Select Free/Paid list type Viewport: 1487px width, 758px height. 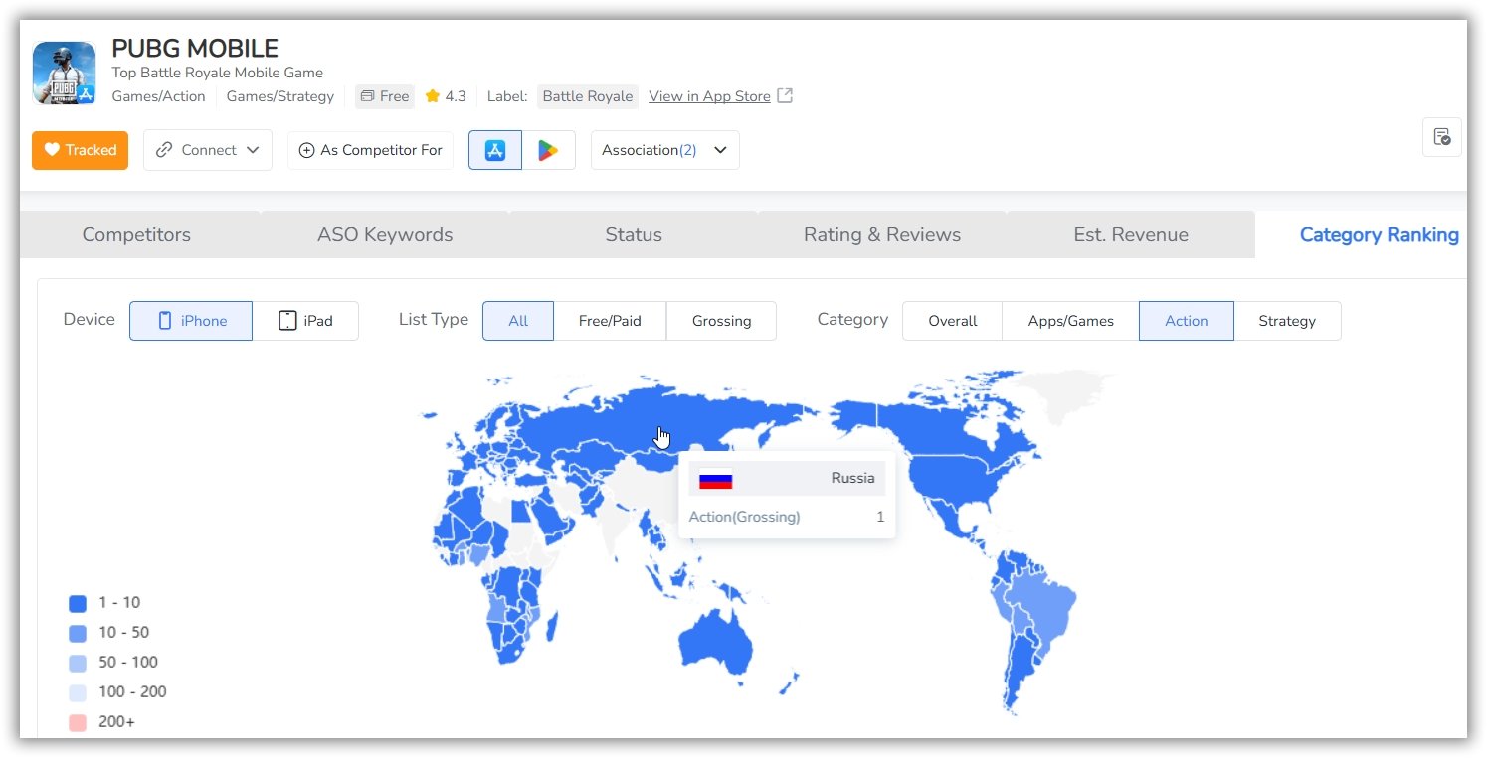tap(610, 321)
